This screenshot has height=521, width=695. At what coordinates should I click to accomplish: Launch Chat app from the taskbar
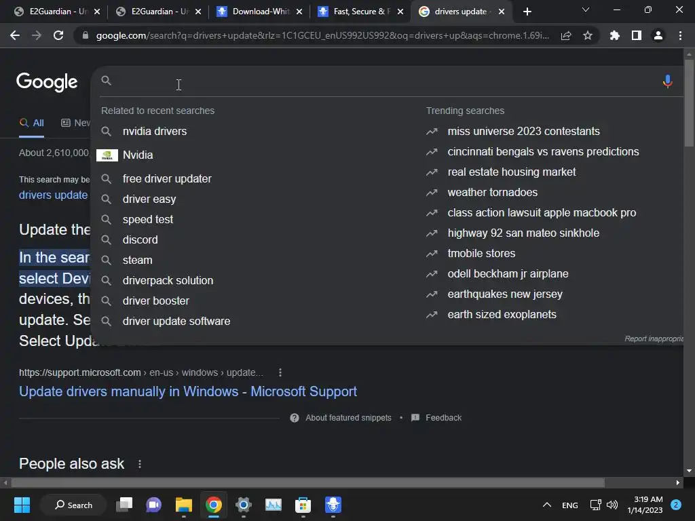pyautogui.click(x=154, y=505)
